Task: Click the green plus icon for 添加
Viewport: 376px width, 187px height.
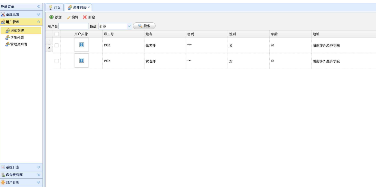Action: click(x=51, y=17)
